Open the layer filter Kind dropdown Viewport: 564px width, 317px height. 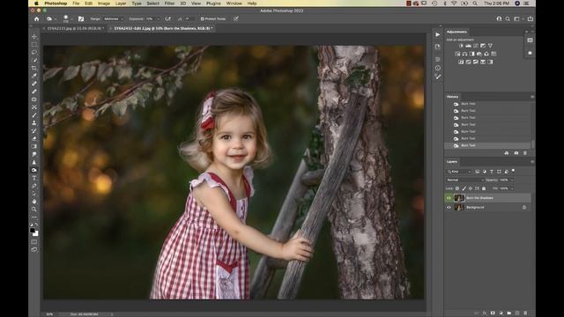(458, 172)
